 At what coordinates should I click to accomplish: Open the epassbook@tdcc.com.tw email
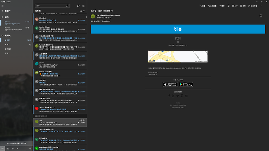[60, 148]
